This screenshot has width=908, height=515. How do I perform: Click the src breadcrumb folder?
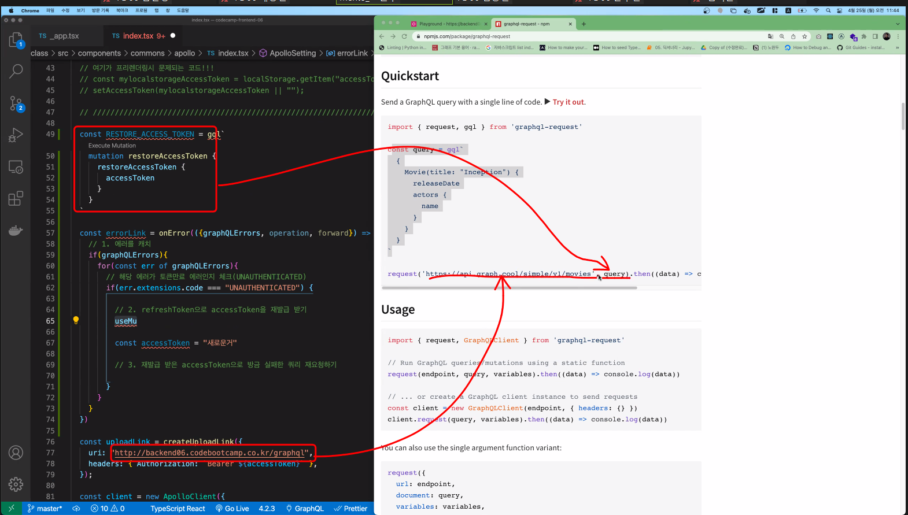click(x=63, y=53)
